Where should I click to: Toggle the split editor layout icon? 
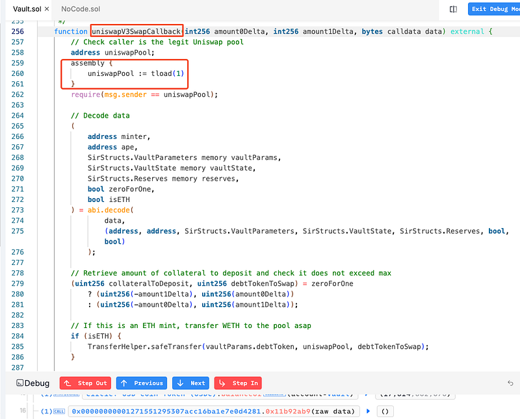click(x=453, y=9)
